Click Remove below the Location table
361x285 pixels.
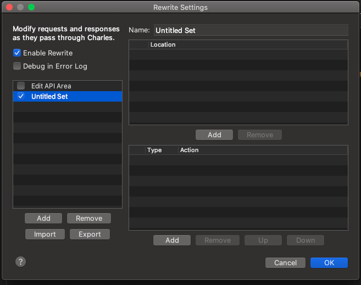[x=260, y=135]
